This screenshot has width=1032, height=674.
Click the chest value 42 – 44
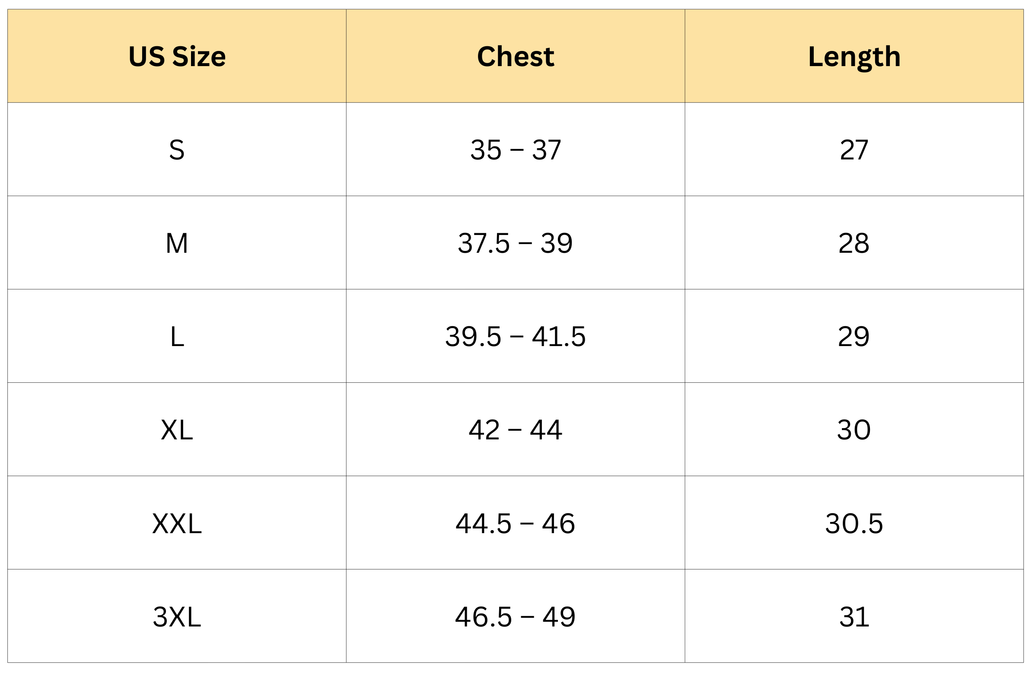coord(515,430)
